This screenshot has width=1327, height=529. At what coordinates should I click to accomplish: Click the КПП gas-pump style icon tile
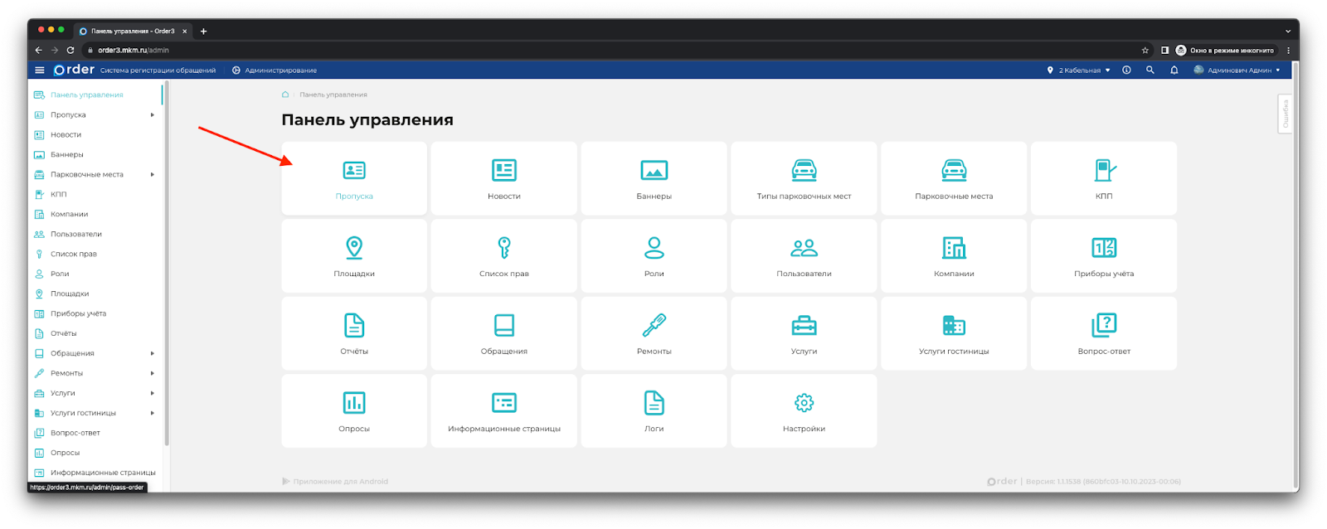1103,178
